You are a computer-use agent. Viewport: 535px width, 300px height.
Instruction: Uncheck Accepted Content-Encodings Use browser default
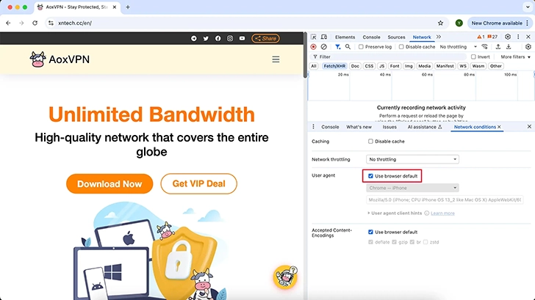click(370, 232)
